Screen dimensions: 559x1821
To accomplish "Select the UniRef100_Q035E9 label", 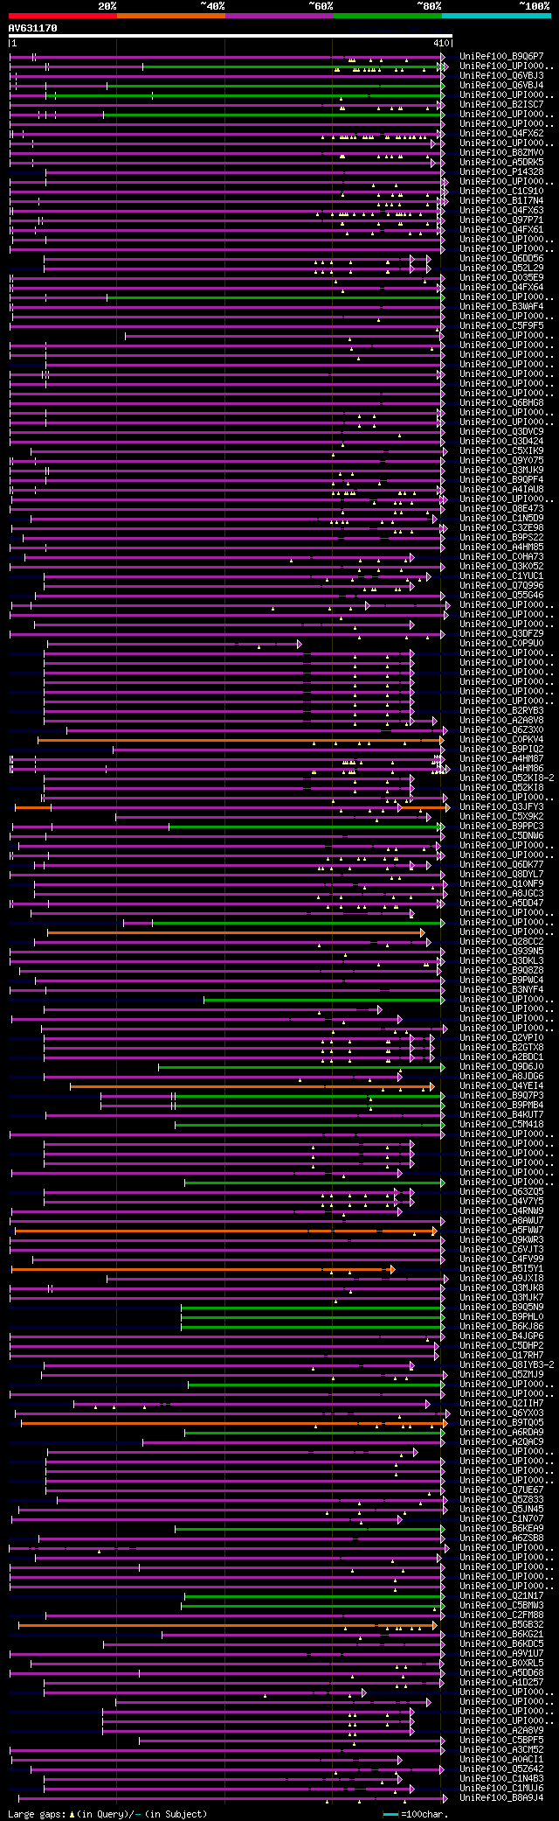I will (x=501, y=277).
